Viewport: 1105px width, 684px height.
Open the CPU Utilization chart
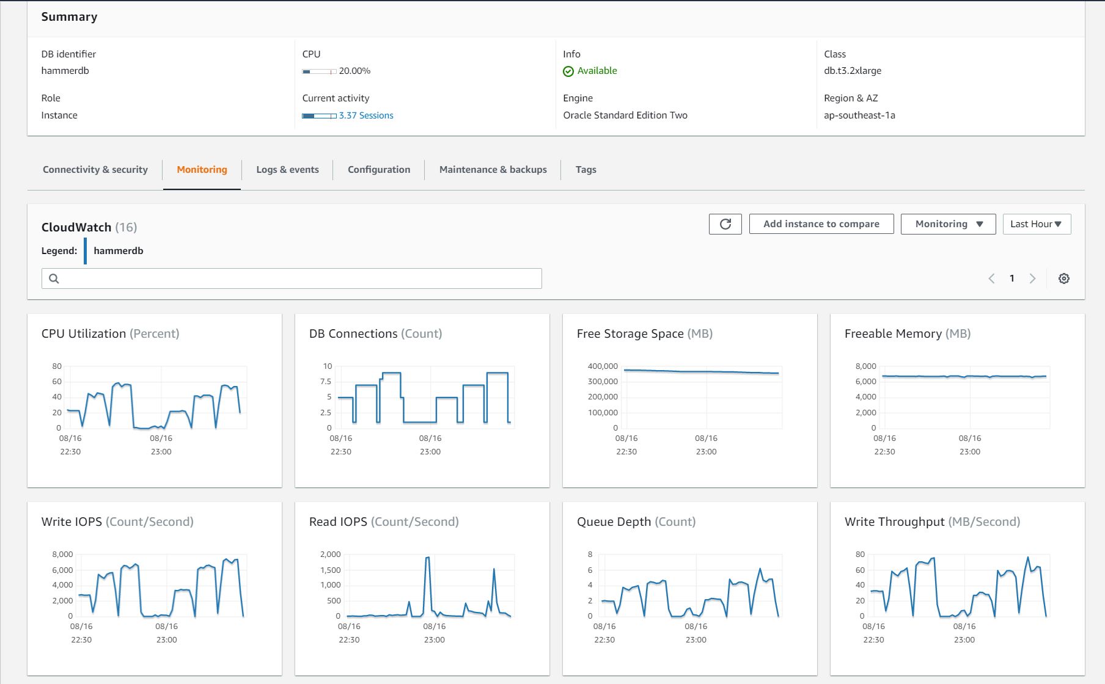pos(155,400)
